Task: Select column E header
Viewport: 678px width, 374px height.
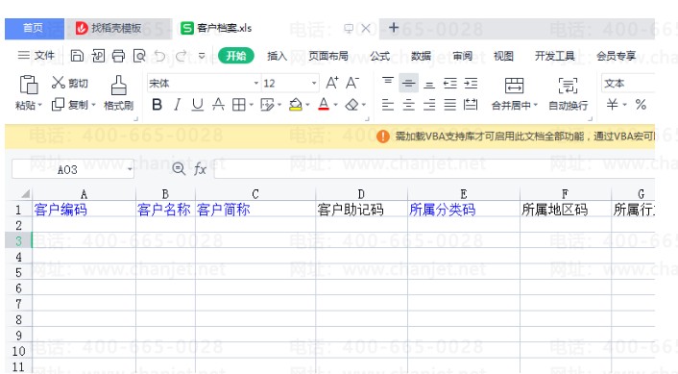Action: pos(464,194)
